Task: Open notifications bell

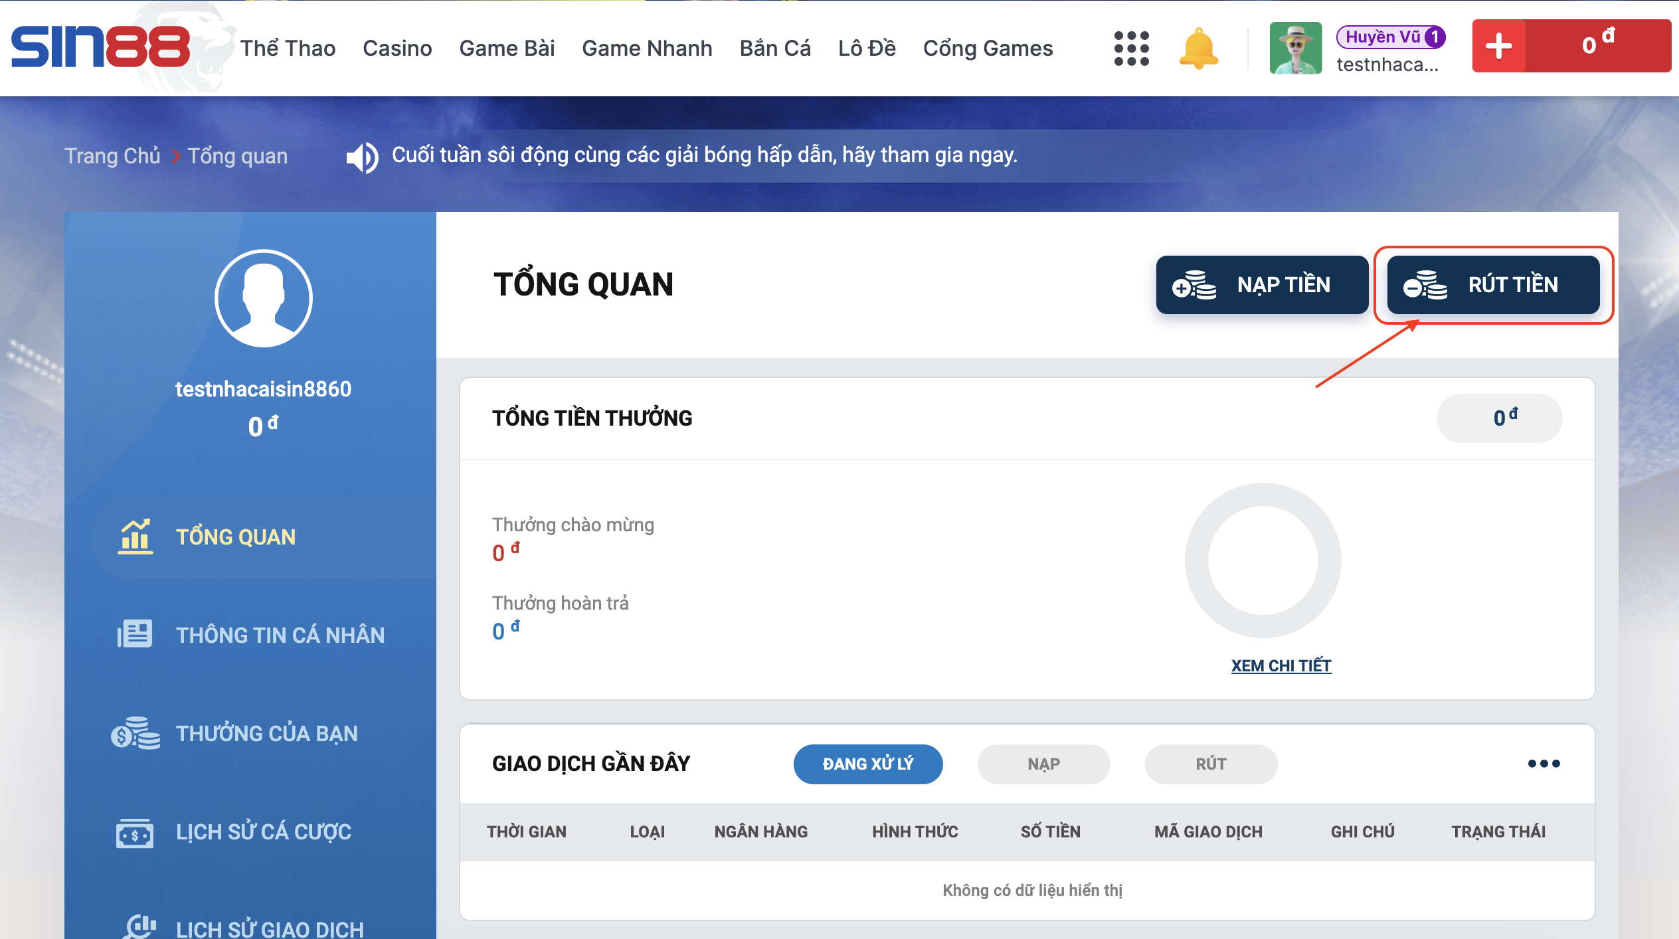Action: coord(1198,48)
